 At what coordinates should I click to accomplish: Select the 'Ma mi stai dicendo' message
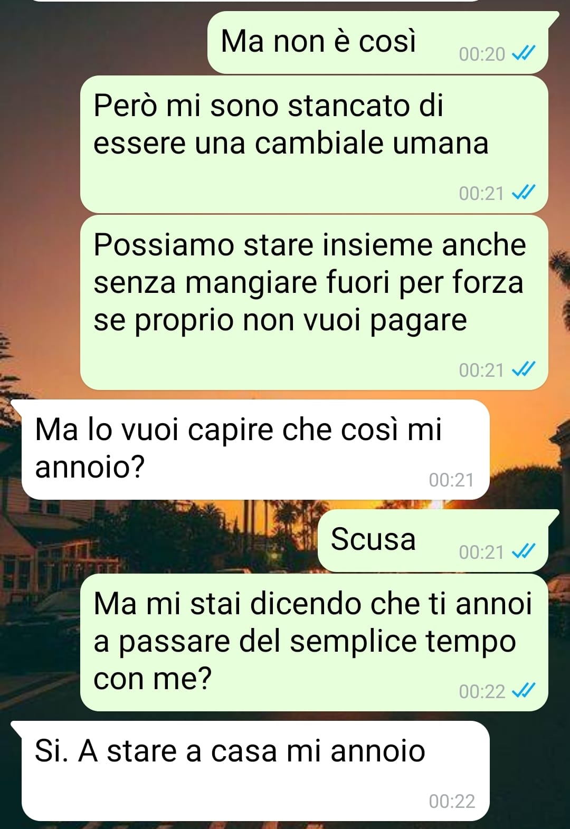(x=314, y=643)
